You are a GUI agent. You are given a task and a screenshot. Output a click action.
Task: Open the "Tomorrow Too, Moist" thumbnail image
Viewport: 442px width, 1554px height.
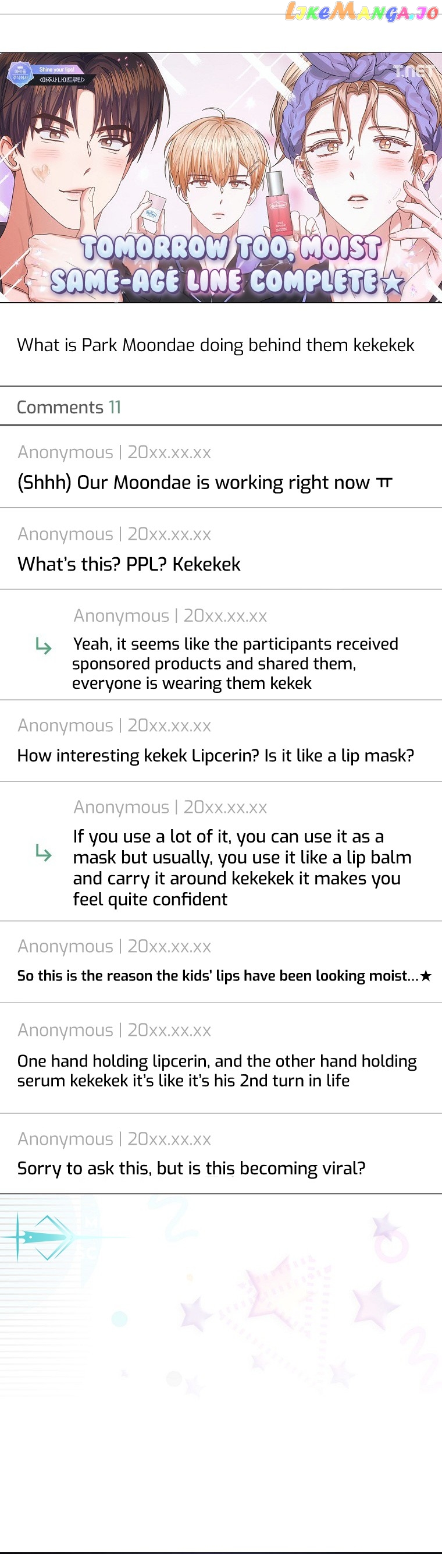pos(221,178)
